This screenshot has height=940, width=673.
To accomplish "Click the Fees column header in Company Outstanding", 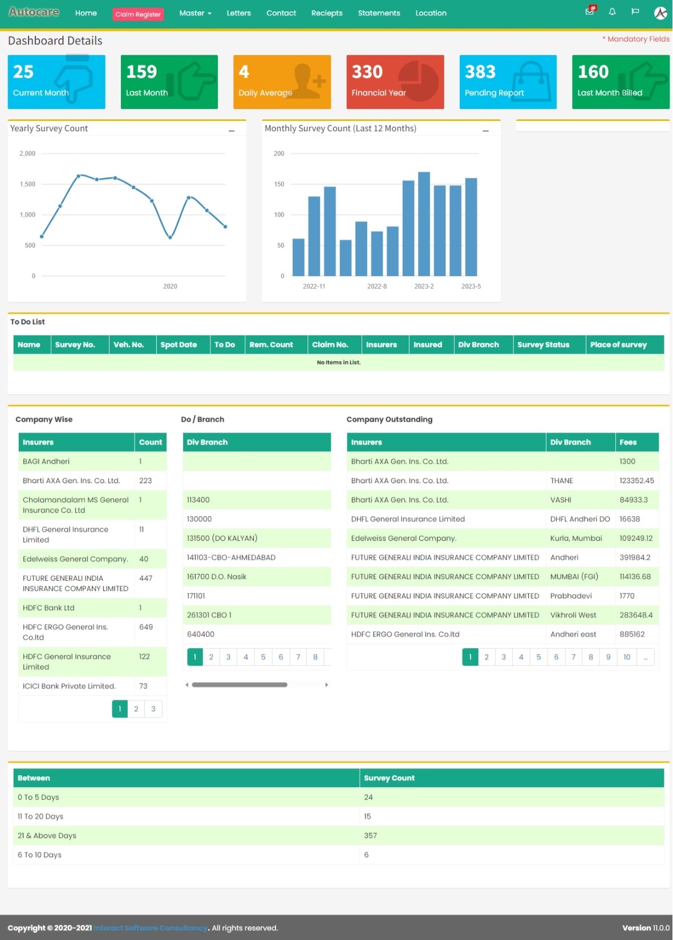I will pos(637,442).
